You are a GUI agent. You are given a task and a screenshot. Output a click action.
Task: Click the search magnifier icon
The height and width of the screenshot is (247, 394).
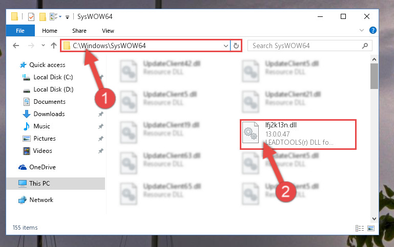[x=365, y=46]
